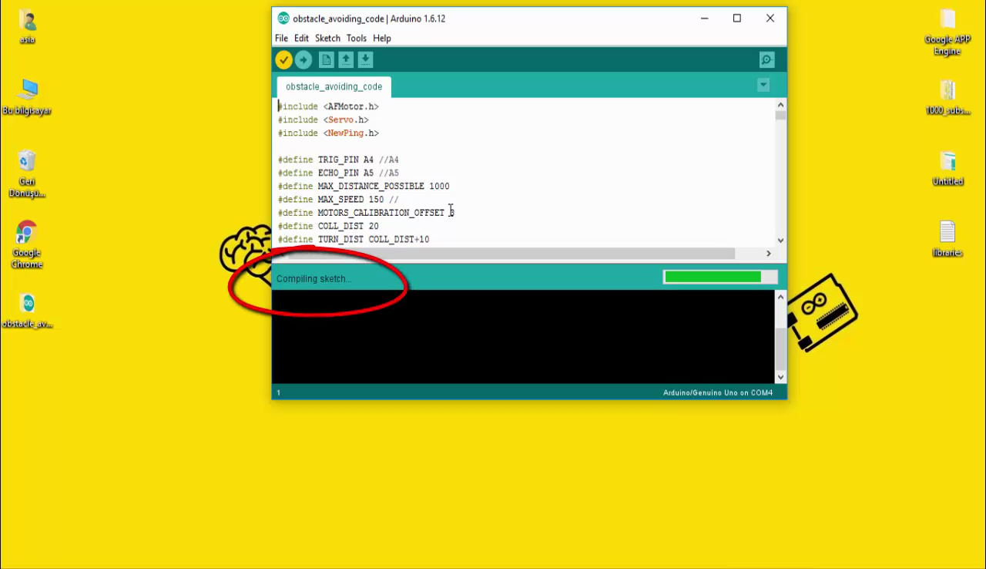Screen dimensions: 986x569
Task: Expand the right scroll arrow of the editor
Action: (768, 252)
